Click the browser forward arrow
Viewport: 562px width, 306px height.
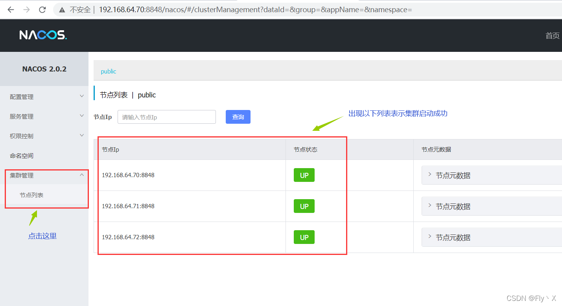coord(27,10)
